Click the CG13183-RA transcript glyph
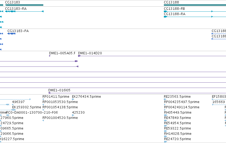 pyautogui.click(x=24, y=11)
